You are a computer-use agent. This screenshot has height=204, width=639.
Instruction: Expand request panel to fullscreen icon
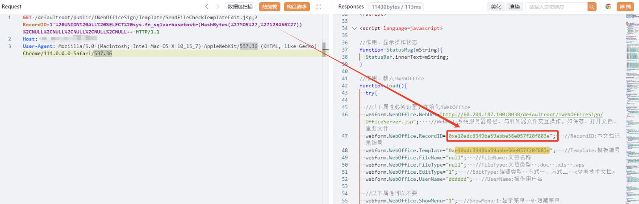click(x=319, y=7)
